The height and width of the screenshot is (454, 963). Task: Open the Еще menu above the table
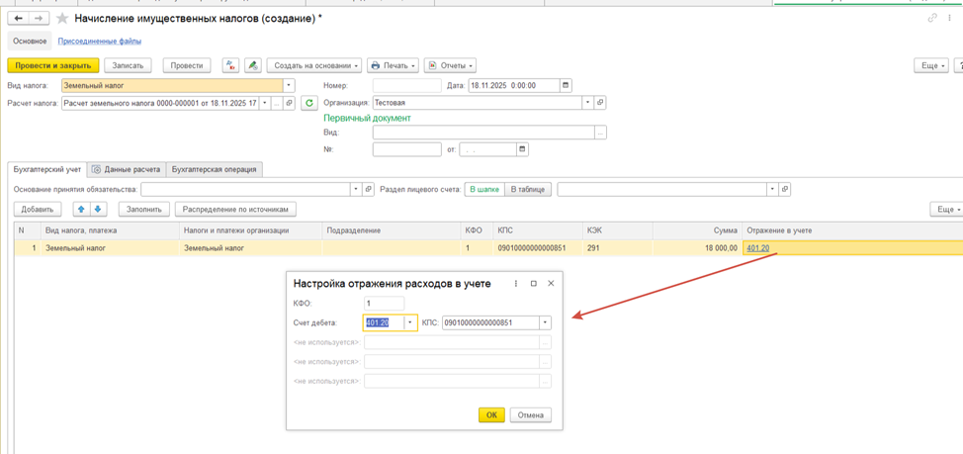point(946,210)
